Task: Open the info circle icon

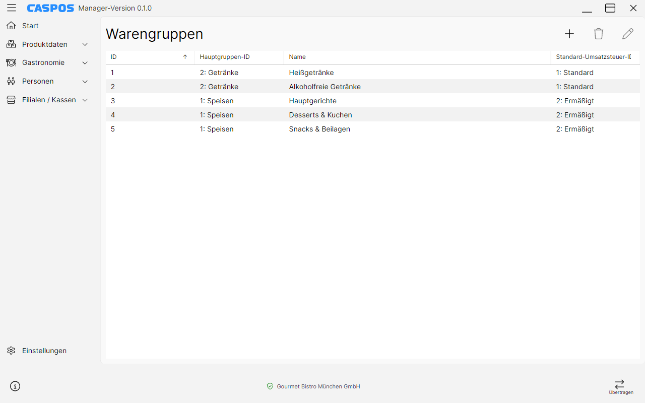Action: pyautogui.click(x=15, y=386)
